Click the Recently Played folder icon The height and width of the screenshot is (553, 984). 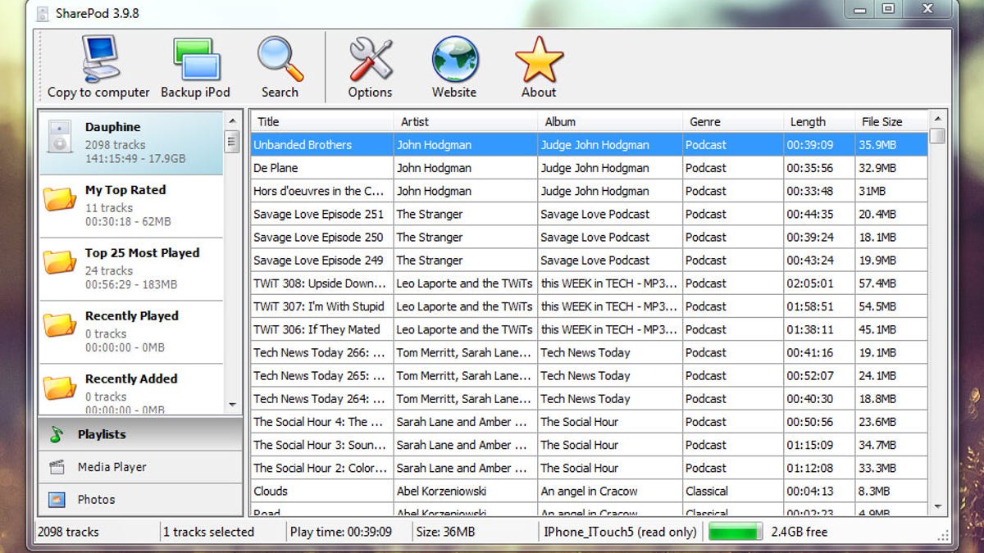60,325
